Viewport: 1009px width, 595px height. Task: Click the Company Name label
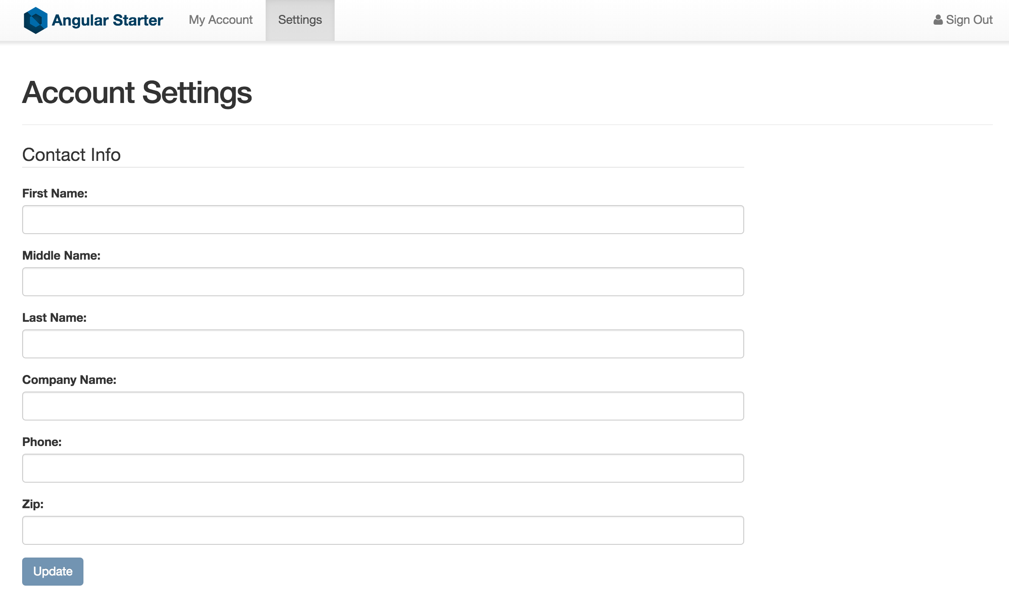click(x=69, y=380)
